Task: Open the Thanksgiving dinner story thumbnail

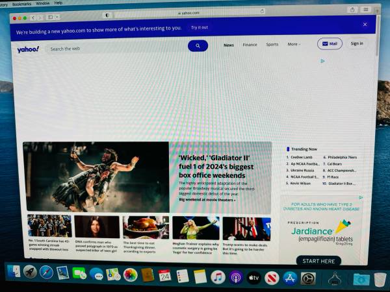Action: (x=146, y=227)
